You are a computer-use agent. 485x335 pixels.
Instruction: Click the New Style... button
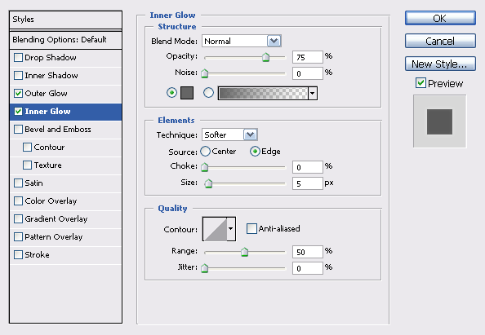pyautogui.click(x=440, y=64)
